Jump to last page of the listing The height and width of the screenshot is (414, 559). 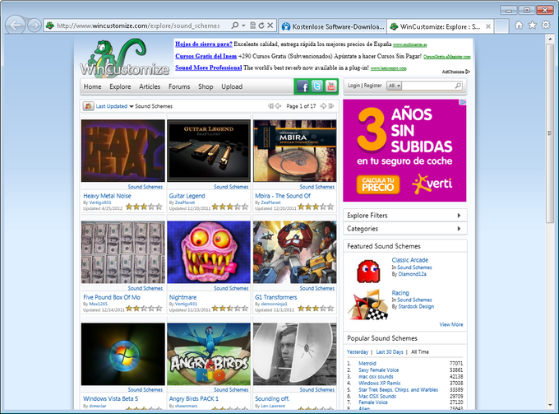click(331, 106)
